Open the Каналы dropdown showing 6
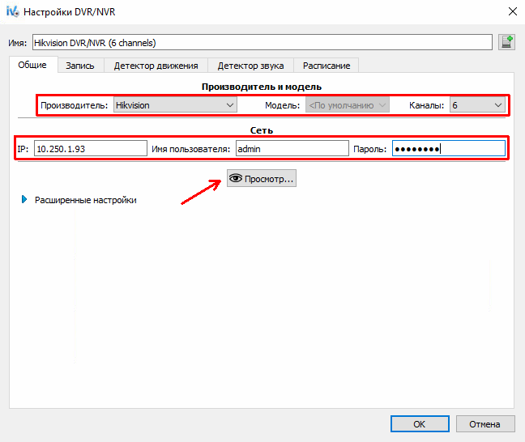The image size is (525, 442). tap(477, 105)
